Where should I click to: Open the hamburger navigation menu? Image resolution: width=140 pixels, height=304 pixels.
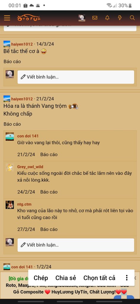point(7,18)
